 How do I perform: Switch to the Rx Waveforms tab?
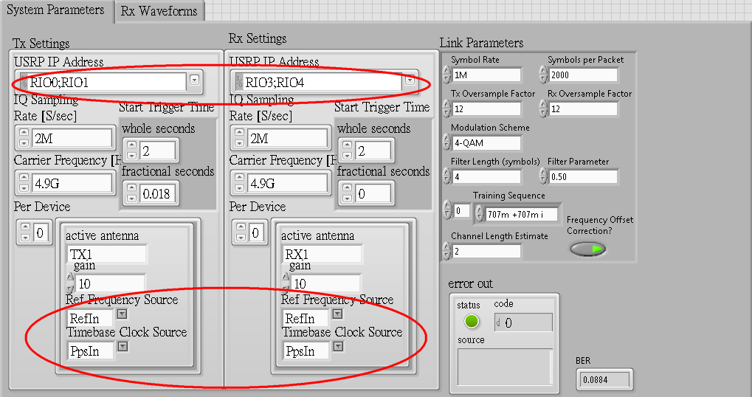click(x=159, y=11)
